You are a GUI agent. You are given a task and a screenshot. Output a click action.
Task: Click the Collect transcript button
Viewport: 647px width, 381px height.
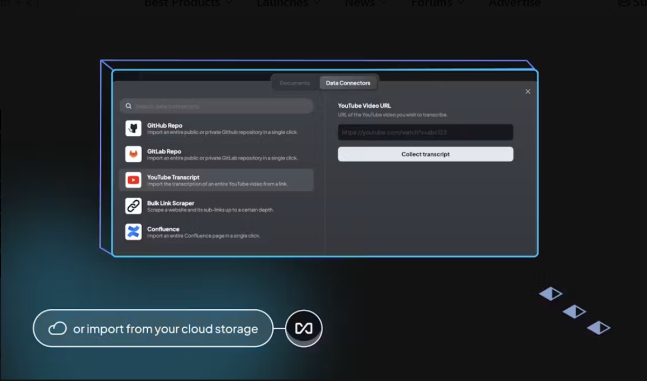point(425,154)
